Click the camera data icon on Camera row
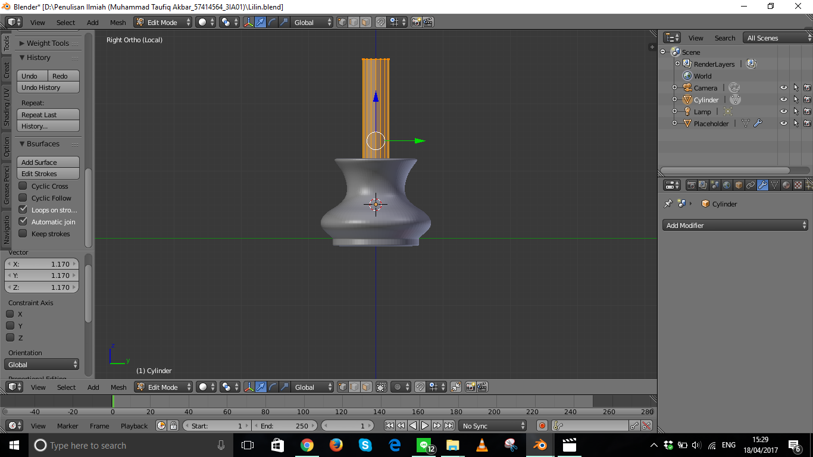813x457 pixels. click(x=734, y=87)
